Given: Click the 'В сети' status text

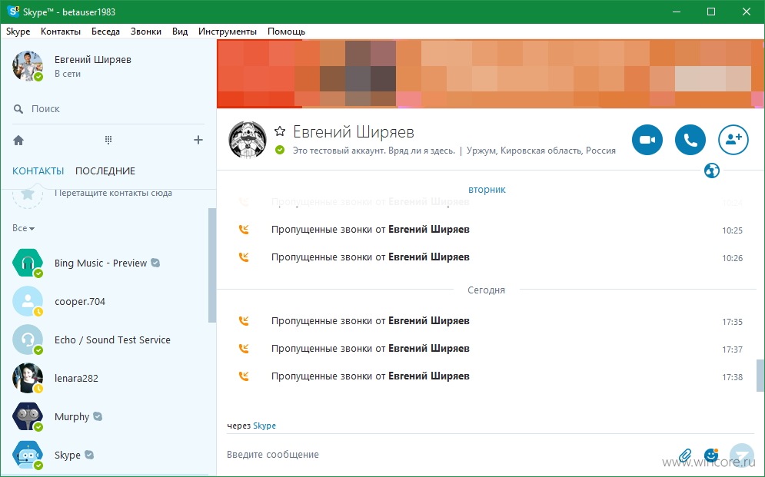Looking at the screenshot, I should tap(68, 74).
